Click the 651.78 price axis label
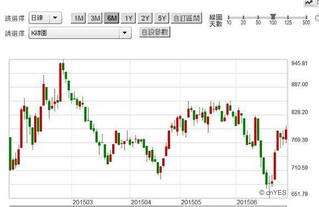This screenshot has height=207, width=319. point(299,194)
